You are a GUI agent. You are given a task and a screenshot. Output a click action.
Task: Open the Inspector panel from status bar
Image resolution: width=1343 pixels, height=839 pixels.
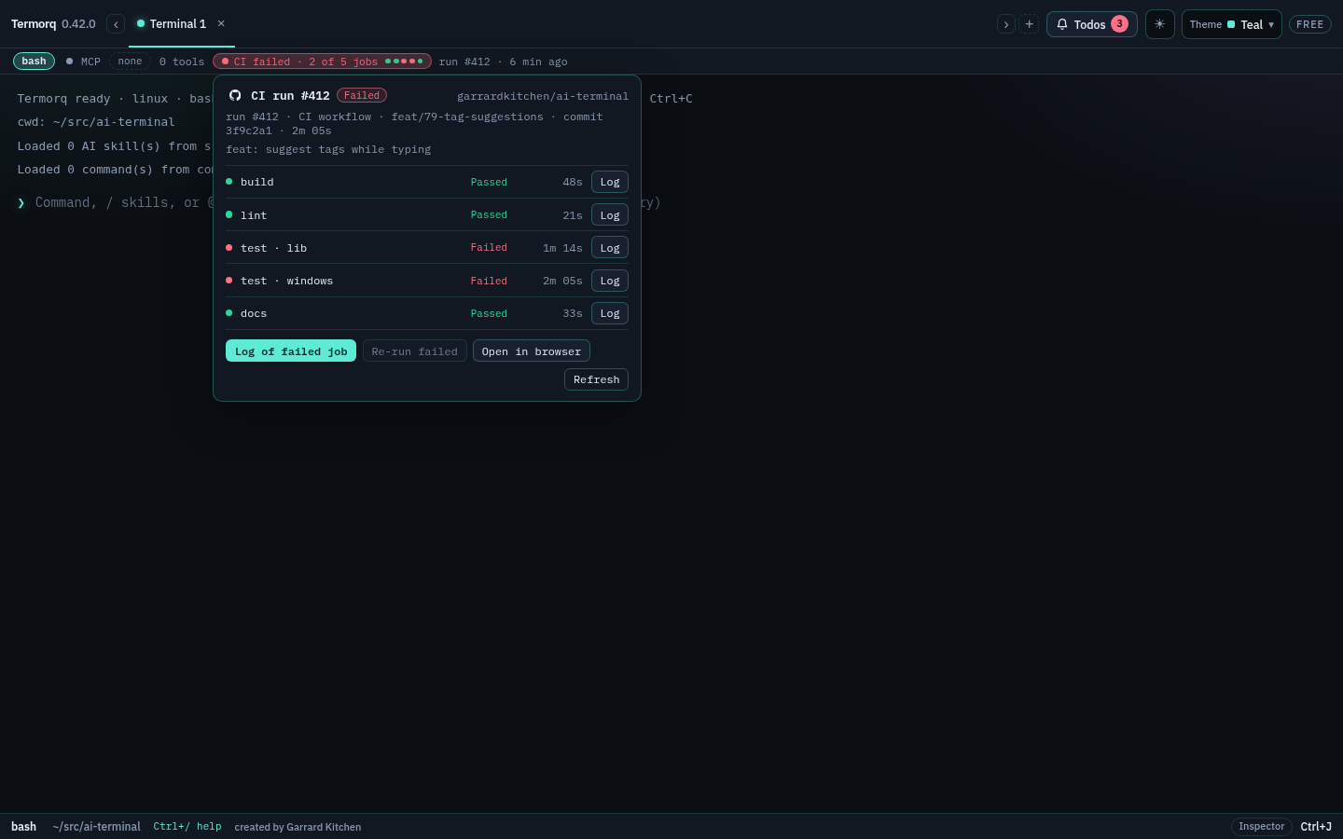(x=1261, y=827)
